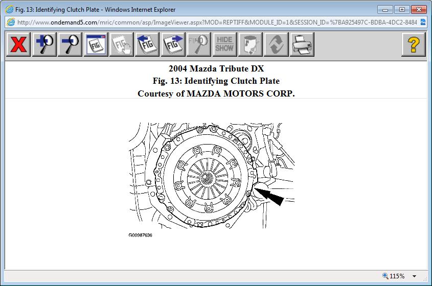Maximize the Internet Explorer window
This screenshot has height=286, width=432.
pos(402,10)
